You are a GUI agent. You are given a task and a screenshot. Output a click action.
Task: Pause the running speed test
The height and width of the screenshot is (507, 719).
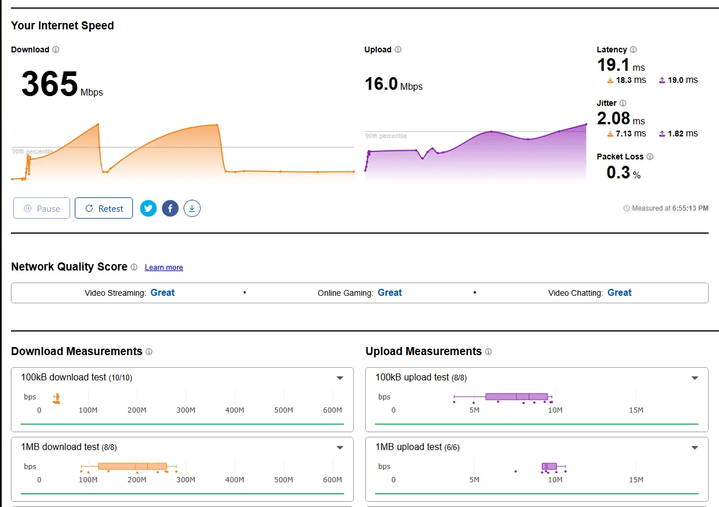coord(41,208)
